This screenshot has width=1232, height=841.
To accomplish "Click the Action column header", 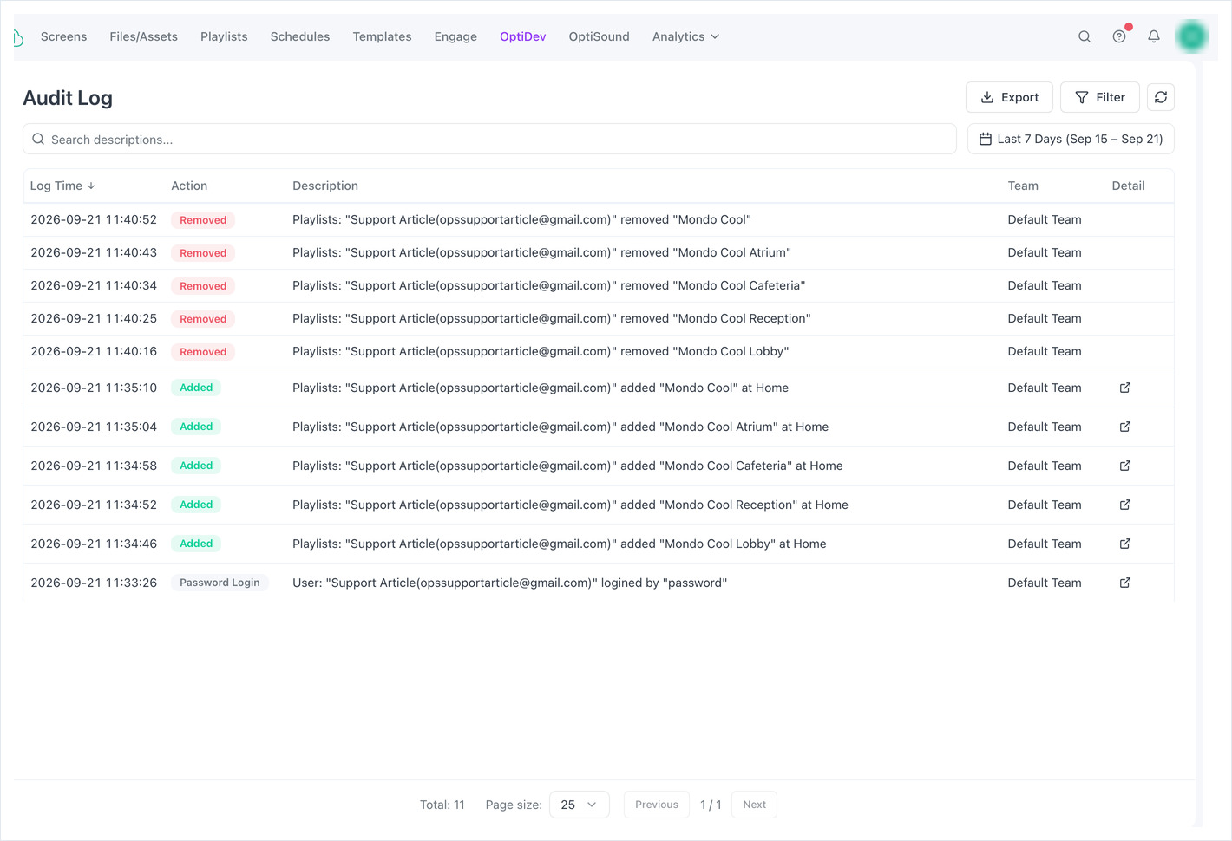I will click(189, 186).
